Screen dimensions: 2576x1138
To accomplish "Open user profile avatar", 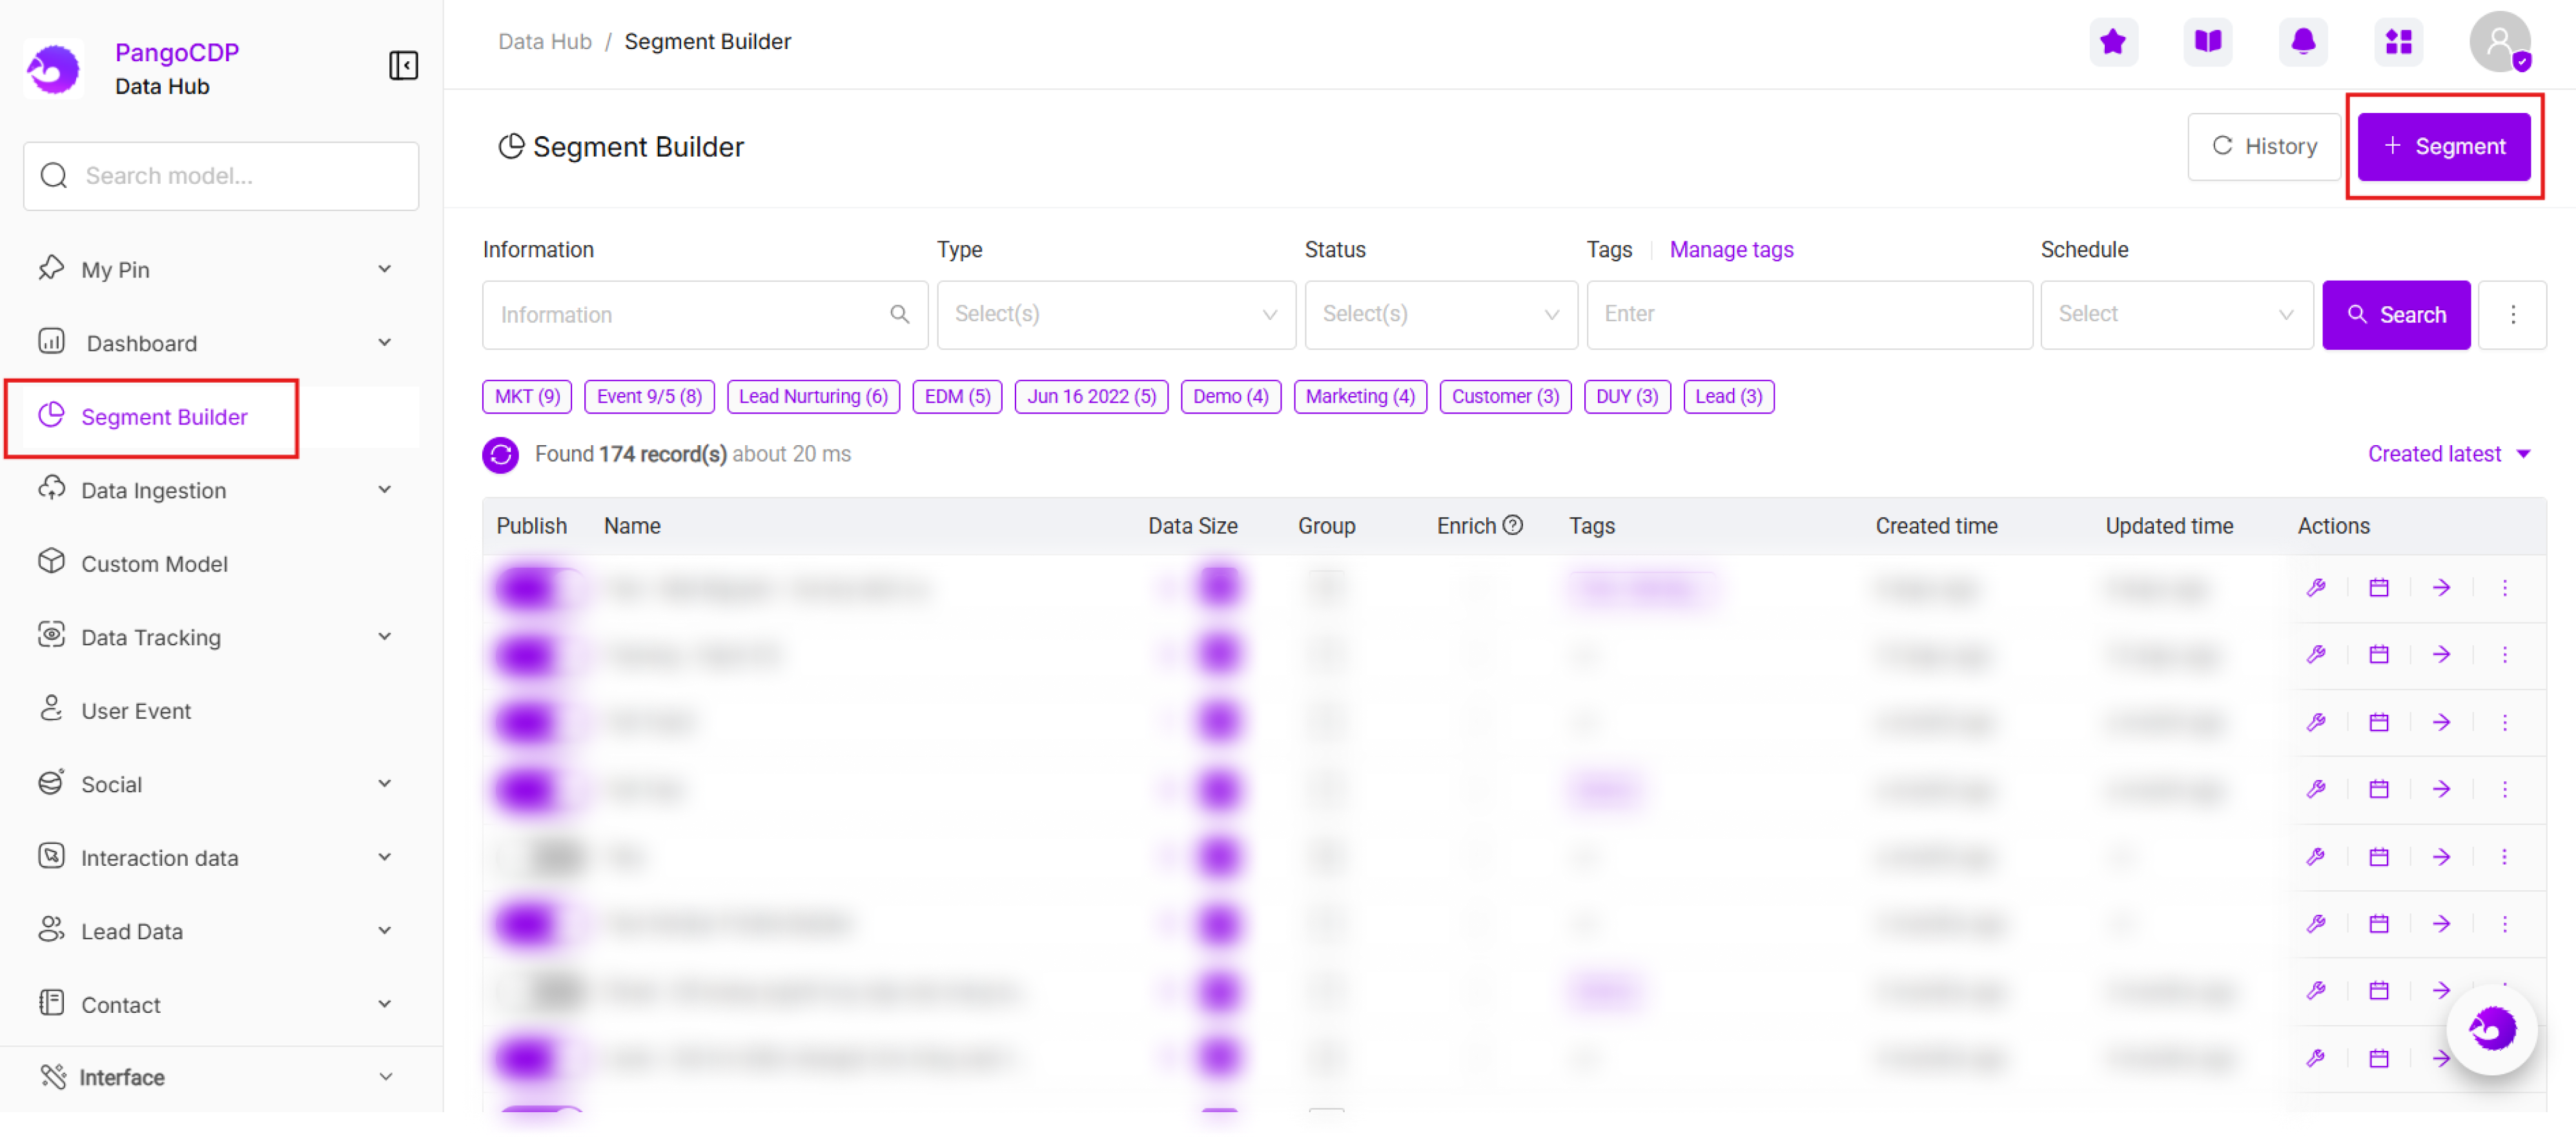I will point(2499,42).
